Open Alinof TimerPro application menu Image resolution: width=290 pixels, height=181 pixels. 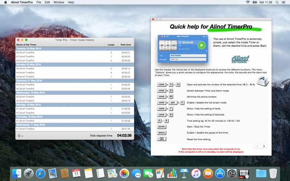22,2
